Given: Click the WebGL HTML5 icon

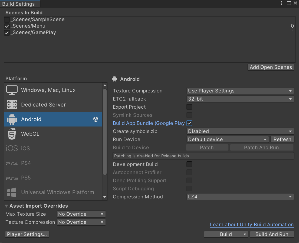Looking at the screenshot, I should click(12, 134).
